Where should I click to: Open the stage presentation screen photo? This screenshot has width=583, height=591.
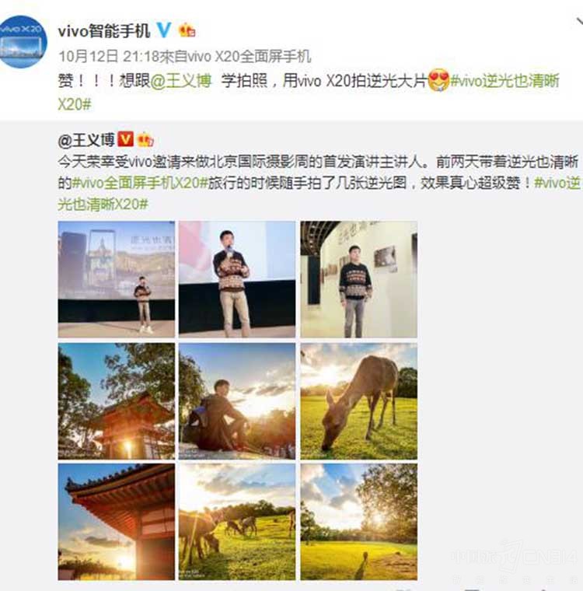click(x=117, y=279)
